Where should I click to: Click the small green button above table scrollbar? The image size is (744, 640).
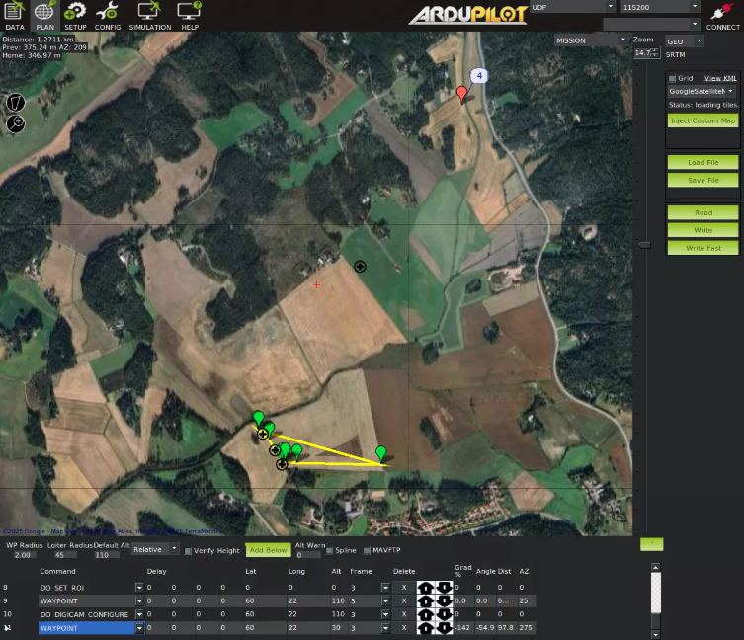click(x=651, y=544)
